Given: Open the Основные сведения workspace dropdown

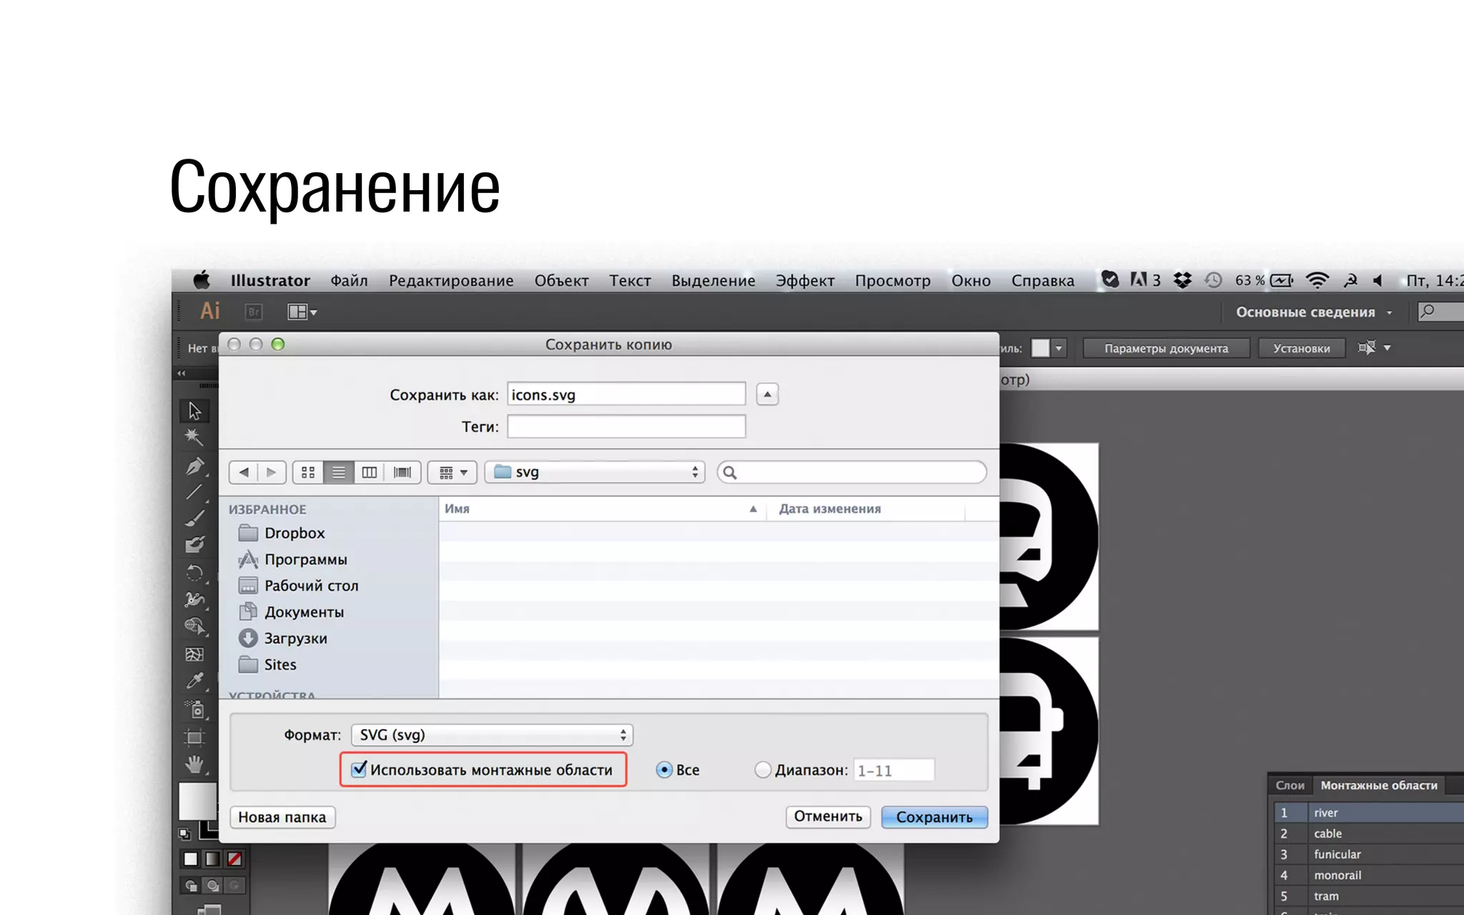Looking at the screenshot, I should click(1314, 312).
